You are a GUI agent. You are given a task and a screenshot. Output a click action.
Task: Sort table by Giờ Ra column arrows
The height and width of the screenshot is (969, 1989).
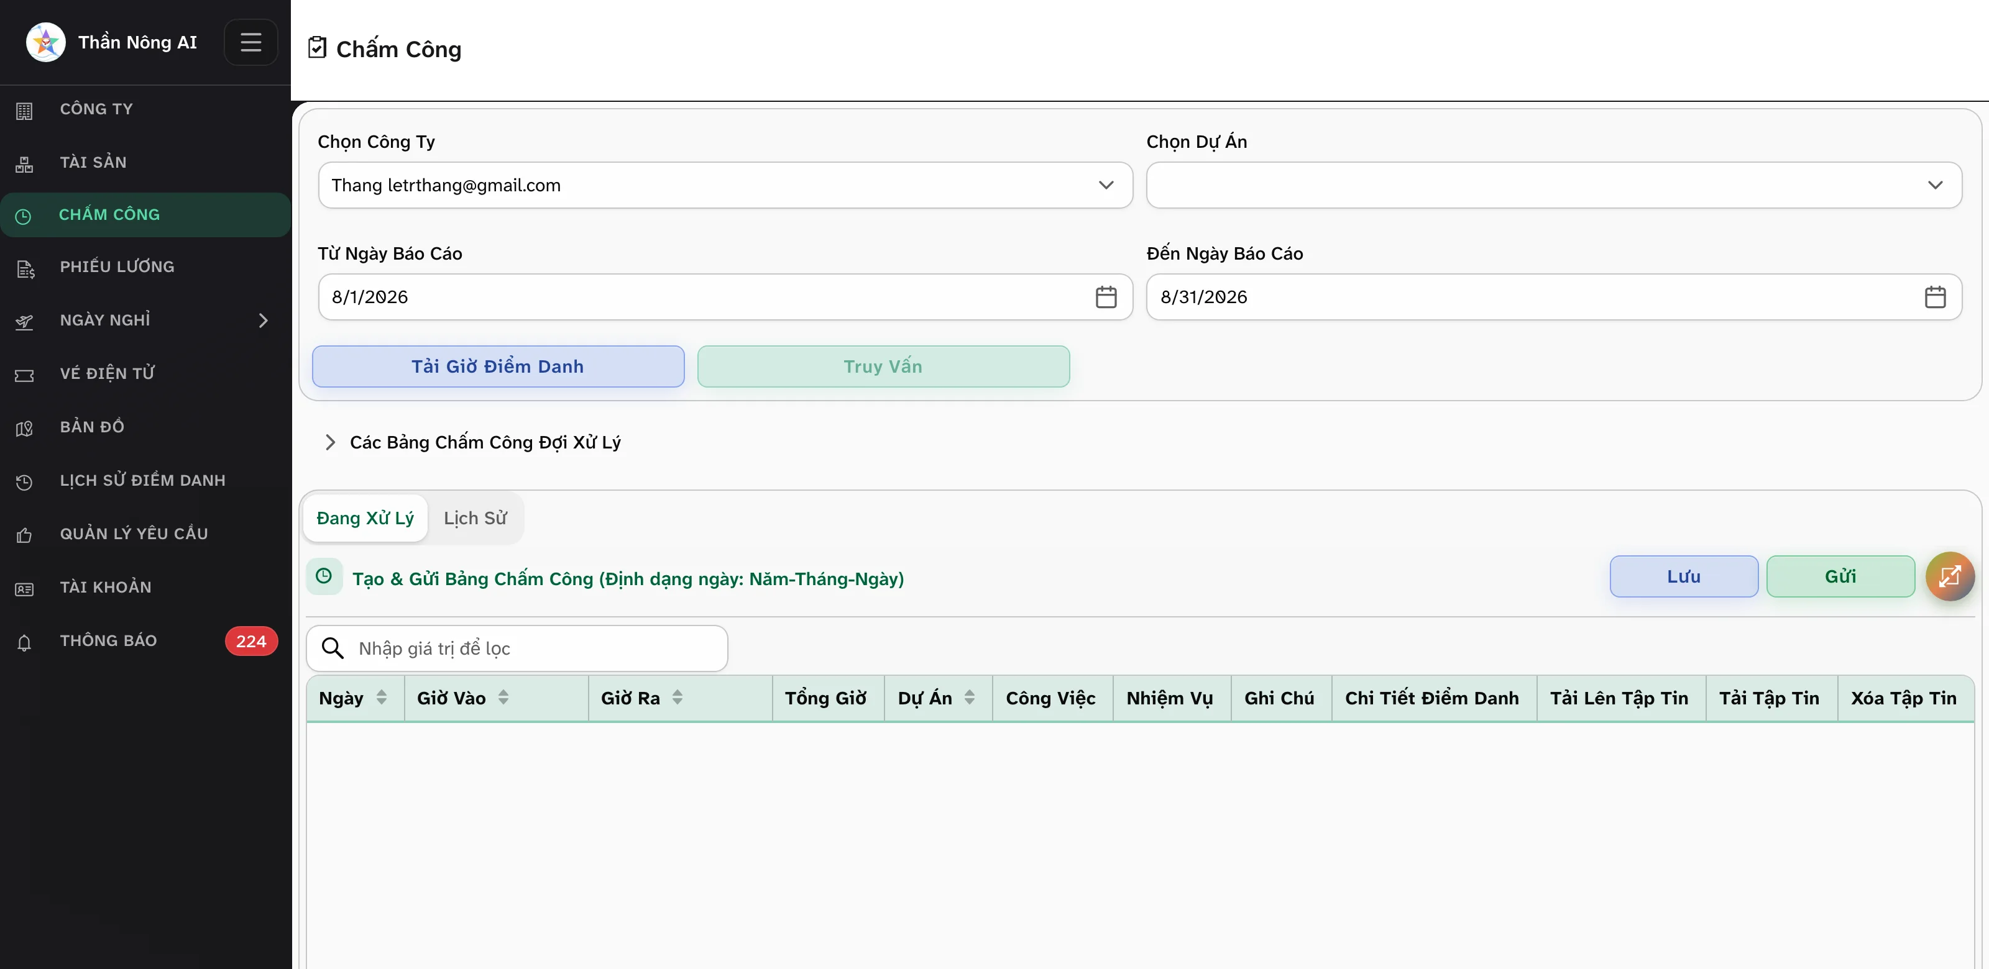[677, 698]
